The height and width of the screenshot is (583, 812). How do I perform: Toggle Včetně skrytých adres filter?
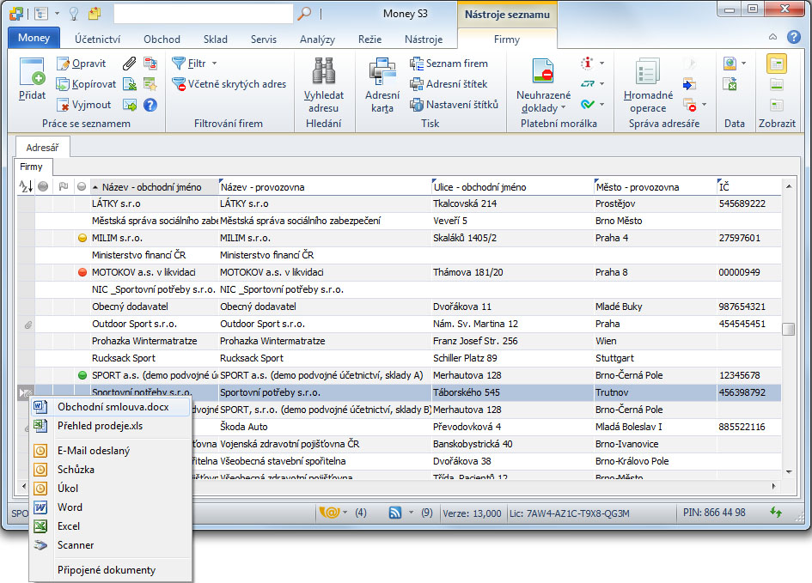229,84
